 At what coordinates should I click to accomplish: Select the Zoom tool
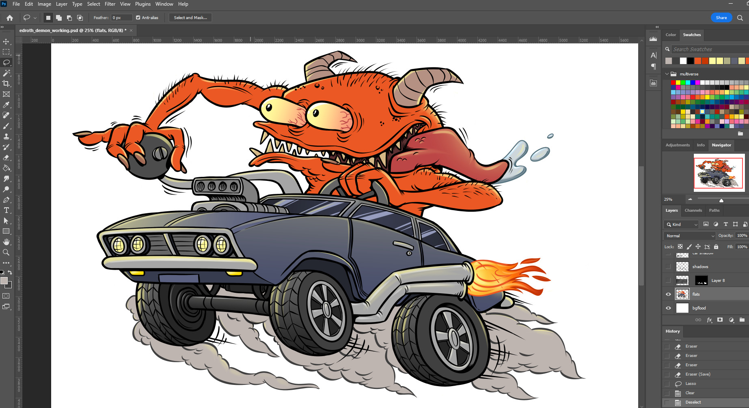coord(6,252)
